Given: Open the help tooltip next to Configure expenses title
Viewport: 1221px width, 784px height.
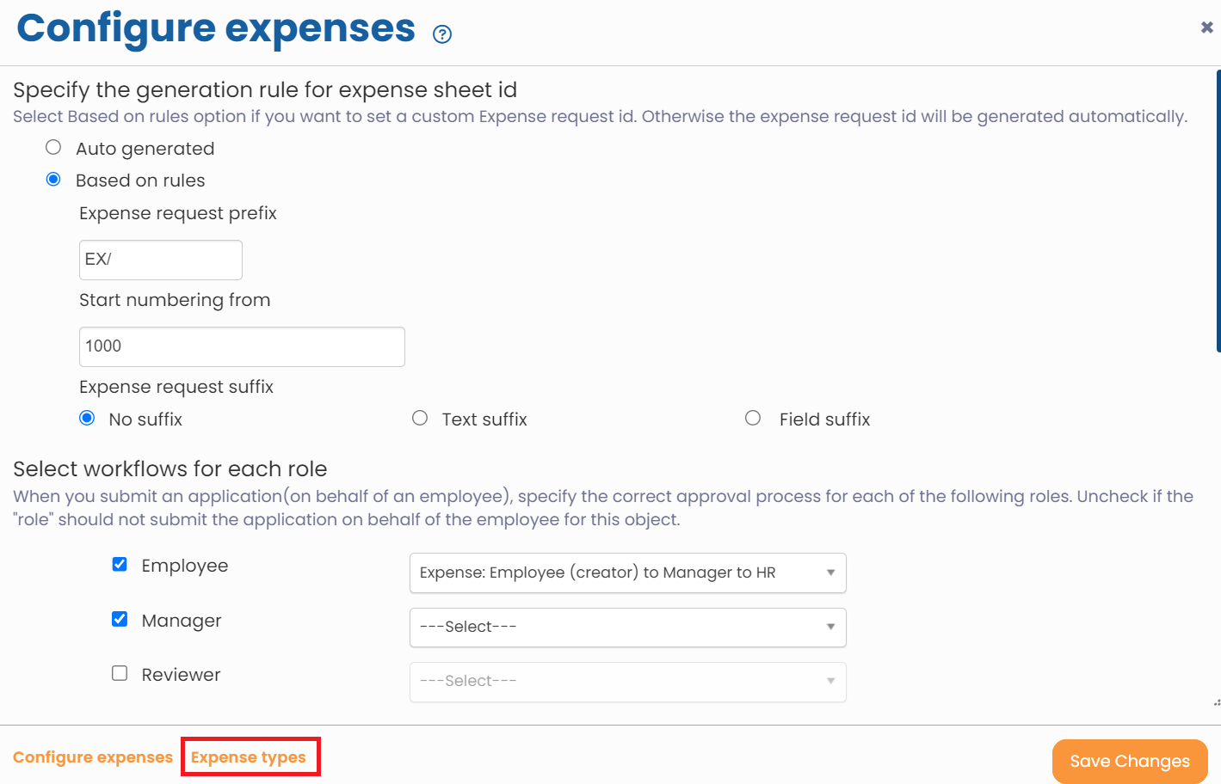Looking at the screenshot, I should tap(441, 34).
